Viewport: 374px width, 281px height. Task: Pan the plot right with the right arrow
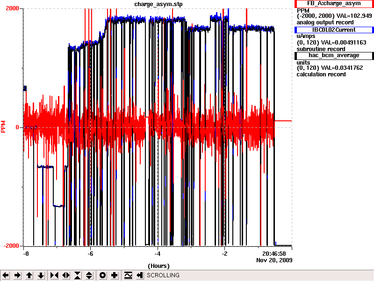pos(17,275)
